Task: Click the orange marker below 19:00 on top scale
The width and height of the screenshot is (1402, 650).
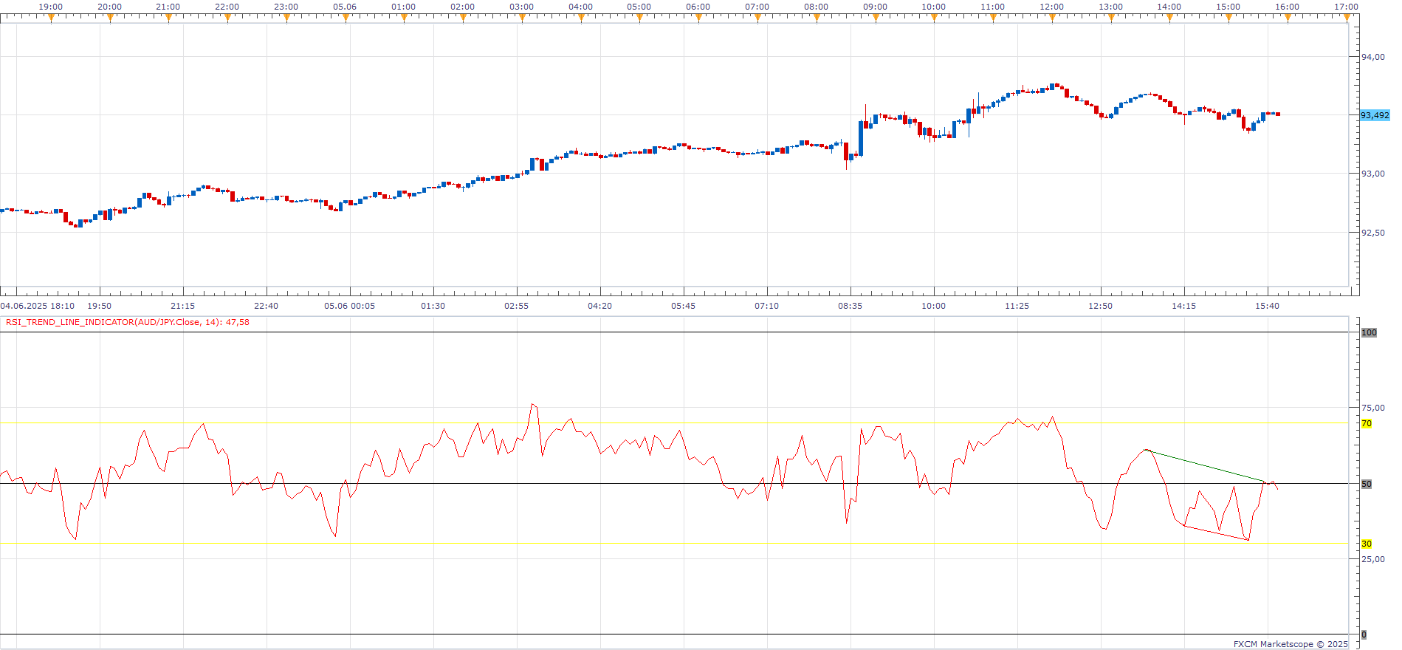Action: pos(51,18)
